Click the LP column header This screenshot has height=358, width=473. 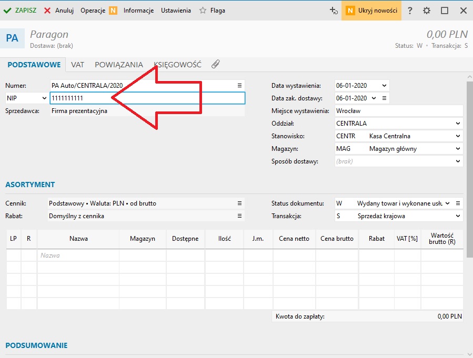tap(13, 239)
